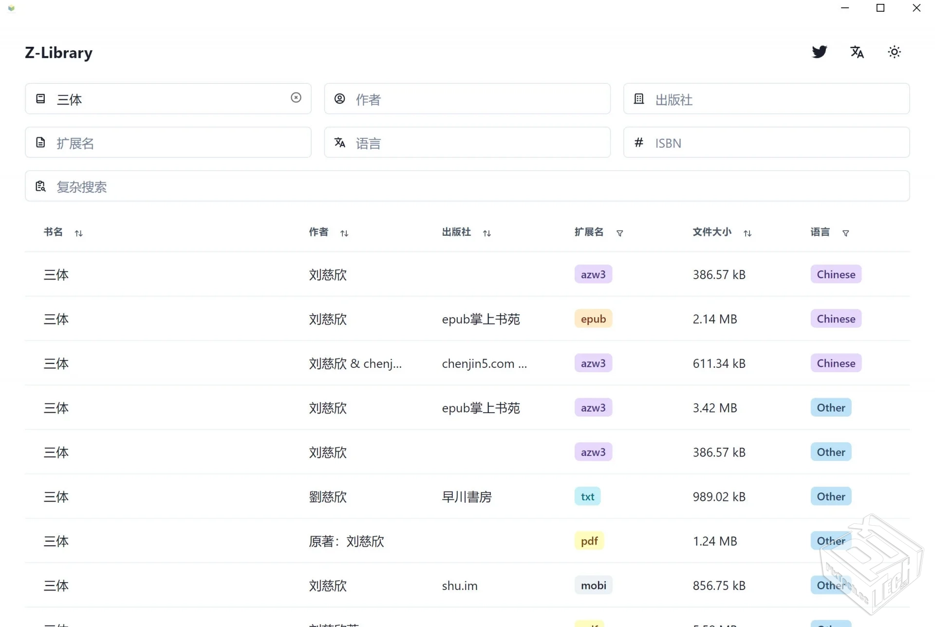This screenshot has height=627, width=935.
Task: Toggle light/dark theme with sun icon
Action: (895, 52)
